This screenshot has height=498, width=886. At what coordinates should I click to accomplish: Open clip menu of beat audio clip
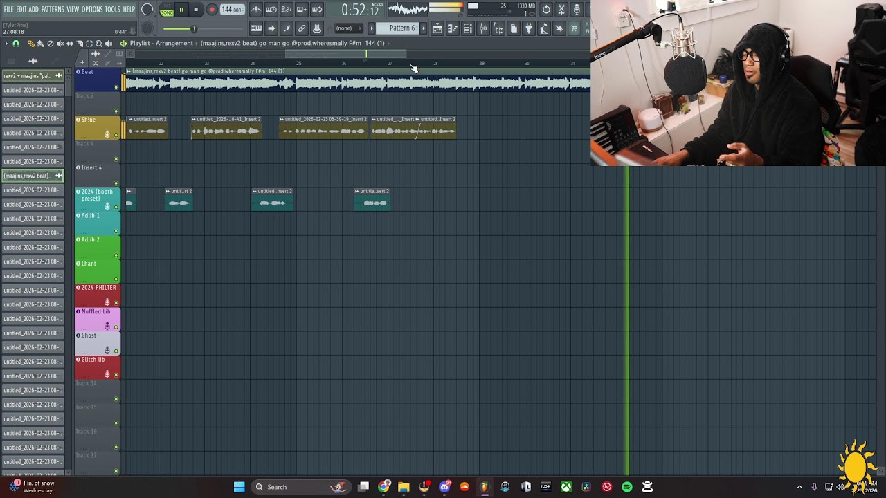tap(129, 71)
